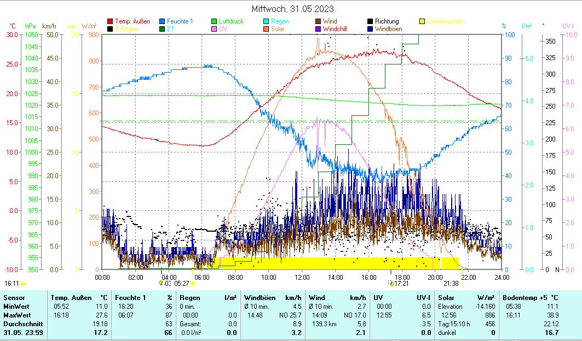Click the soil temperature average 22.12
This screenshot has height=341, width=582.
(551, 324)
